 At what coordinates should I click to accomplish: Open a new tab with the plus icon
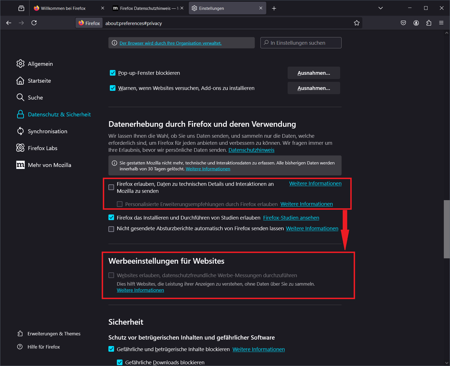pyautogui.click(x=274, y=8)
